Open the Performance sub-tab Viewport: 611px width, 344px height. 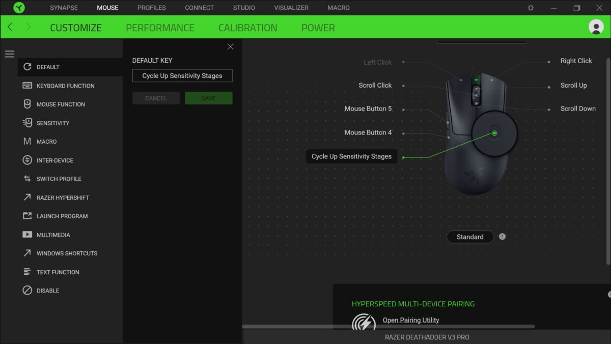tap(160, 28)
